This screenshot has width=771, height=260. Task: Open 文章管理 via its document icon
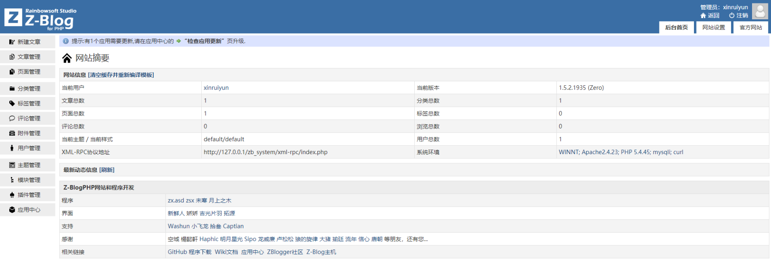coord(12,57)
